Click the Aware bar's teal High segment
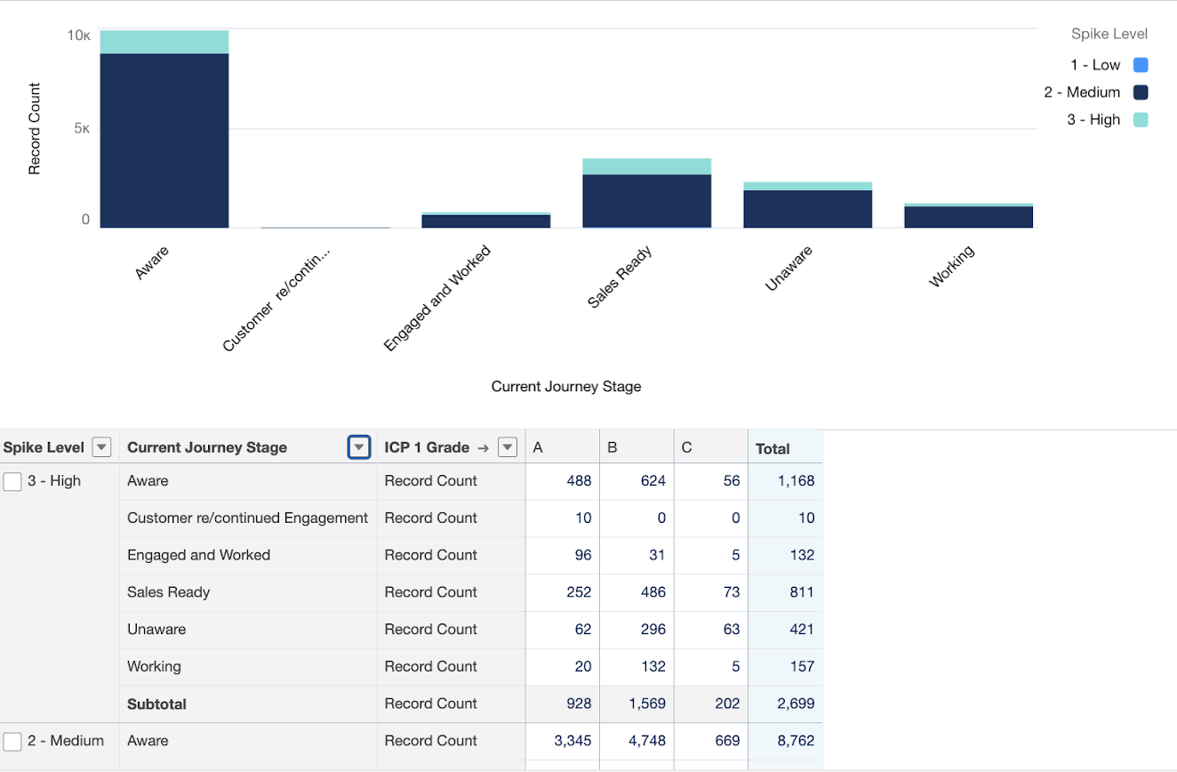The height and width of the screenshot is (772, 1177). click(x=164, y=42)
